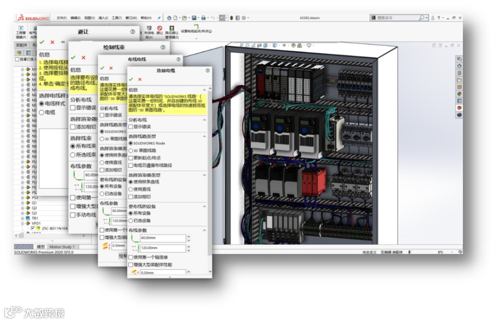
Task: Click the Select arrow tool icon
Action: pos(222,18)
